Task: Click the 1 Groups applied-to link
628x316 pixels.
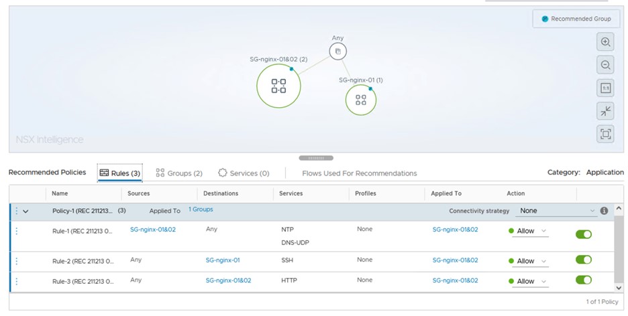Action: (x=200, y=210)
